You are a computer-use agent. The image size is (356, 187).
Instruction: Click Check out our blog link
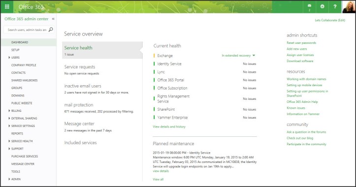point(300,138)
